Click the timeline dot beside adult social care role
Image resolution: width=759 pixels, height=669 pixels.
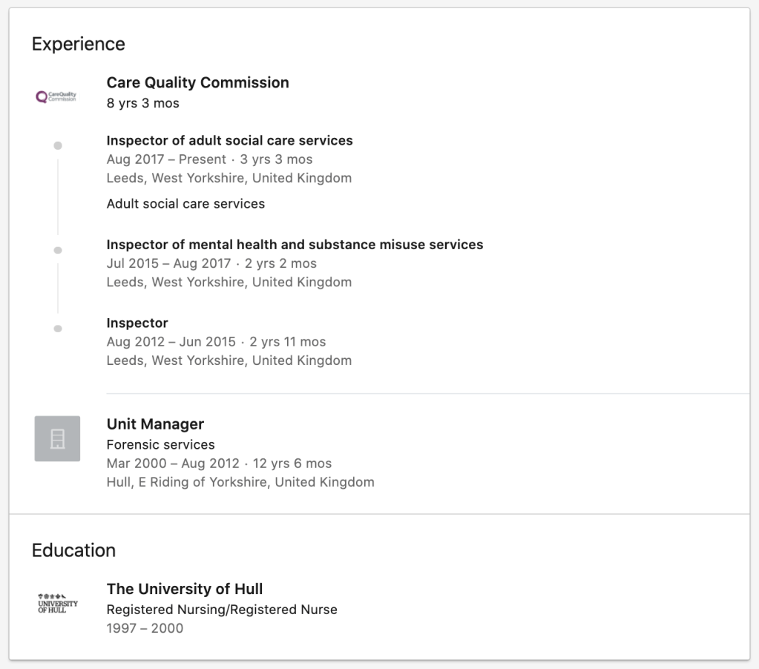(58, 145)
